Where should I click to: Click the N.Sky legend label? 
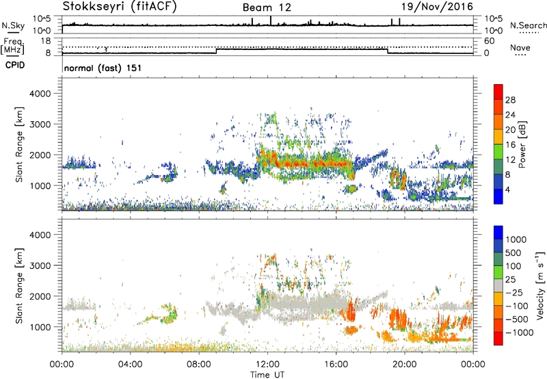pos(13,25)
